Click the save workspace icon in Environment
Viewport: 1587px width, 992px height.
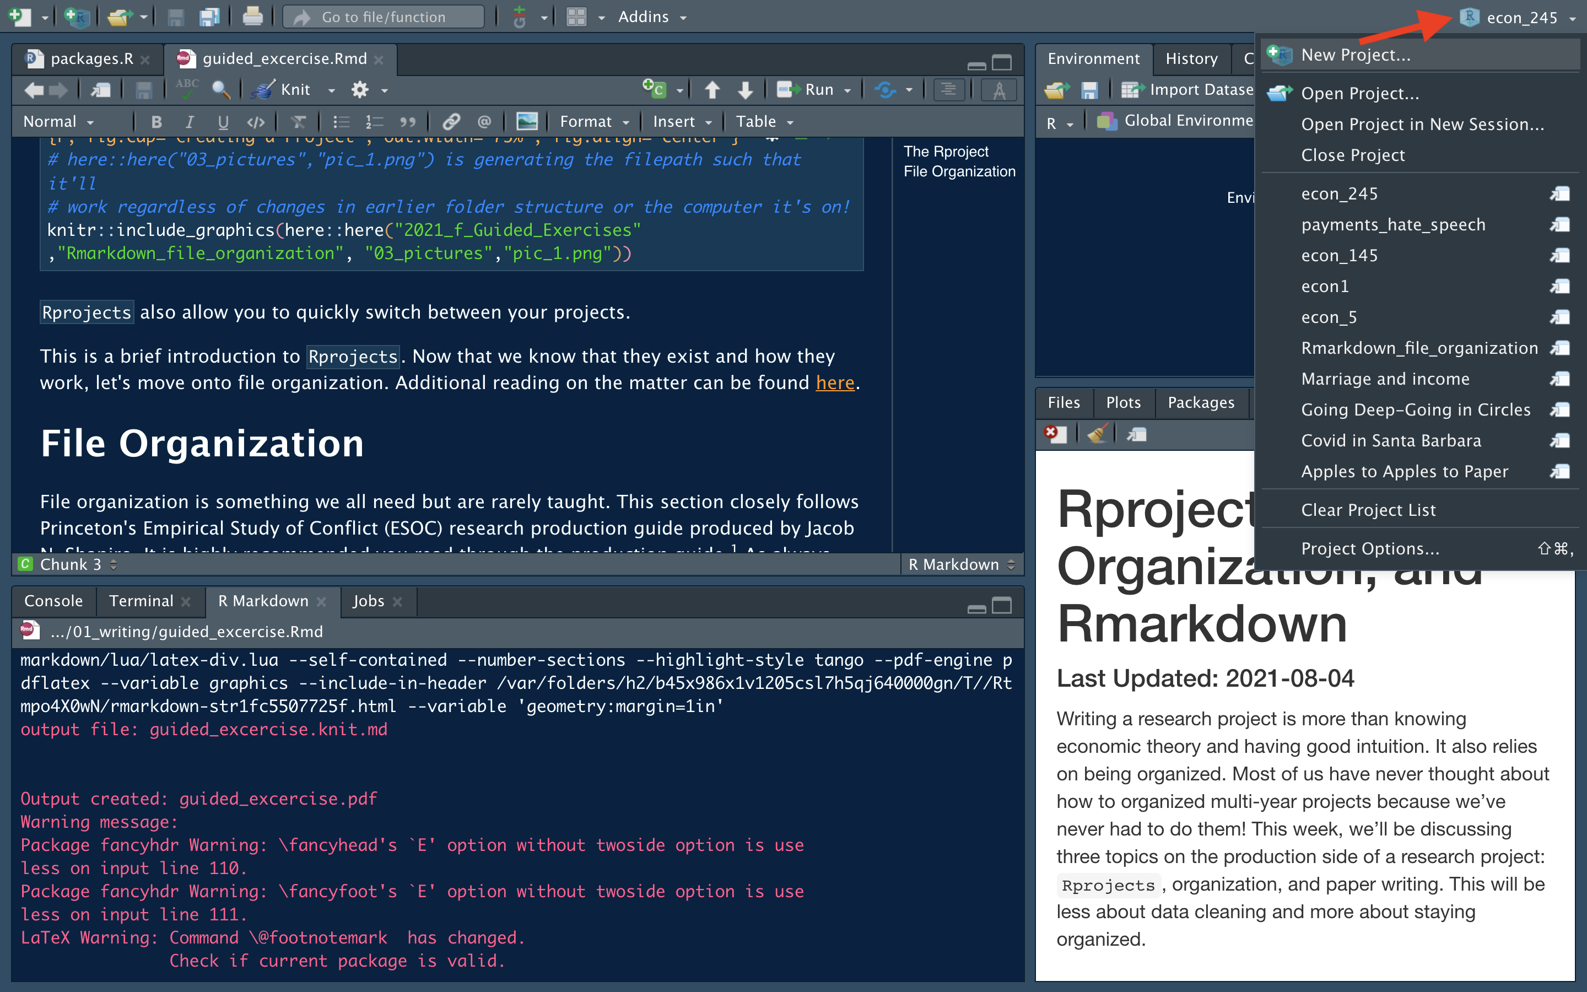1089,90
